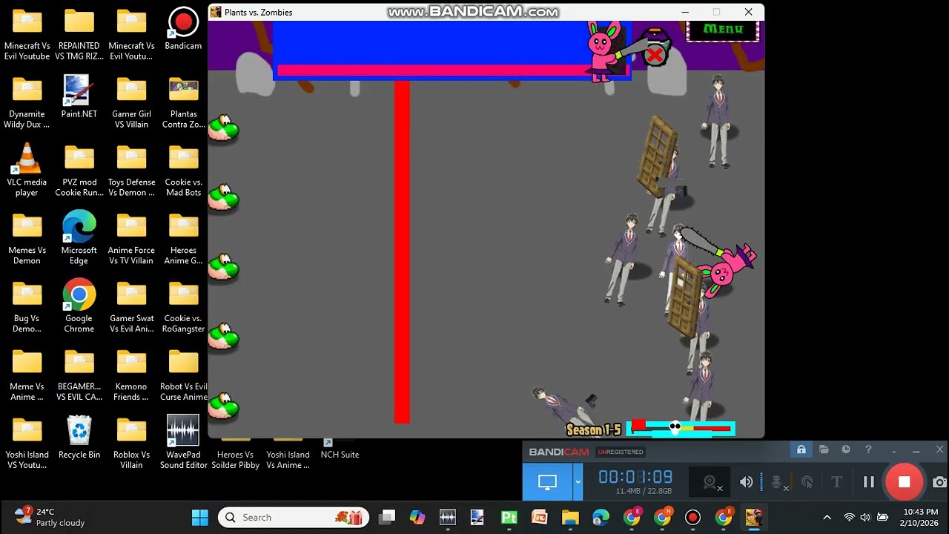Screen dimensions: 949x534
Task: Select the Anime Force Vs TV Villain folder
Action: [x=131, y=238]
